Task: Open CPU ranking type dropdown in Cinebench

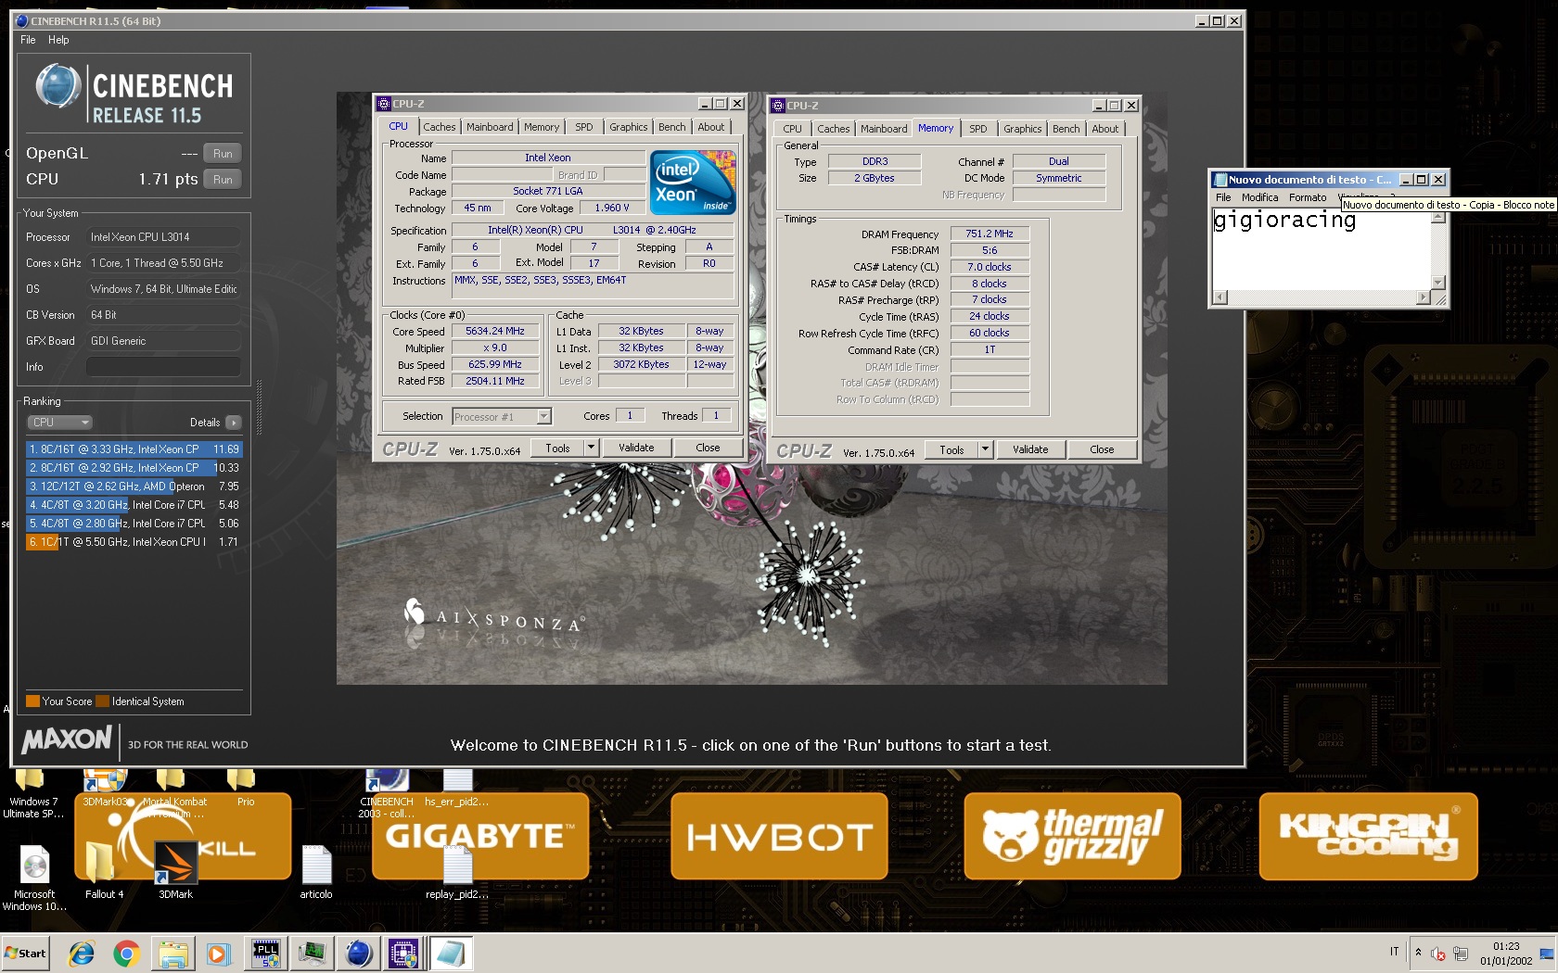Action: (x=60, y=423)
